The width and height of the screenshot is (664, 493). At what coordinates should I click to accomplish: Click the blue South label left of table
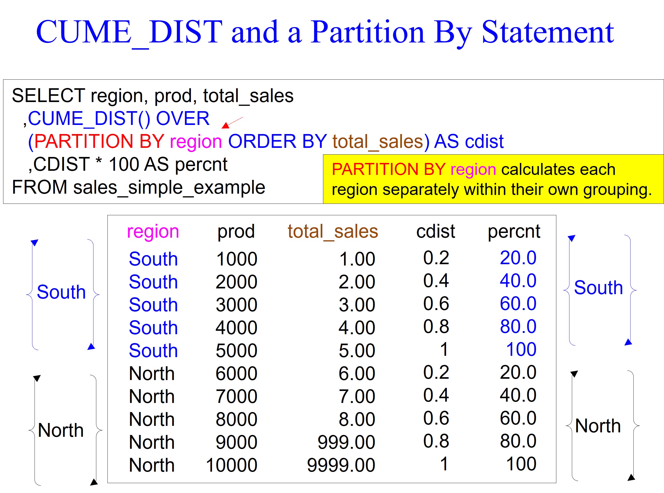[x=61, y=292]
